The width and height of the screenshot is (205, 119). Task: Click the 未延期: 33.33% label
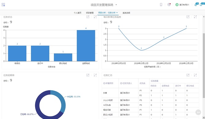click(74, 97)
